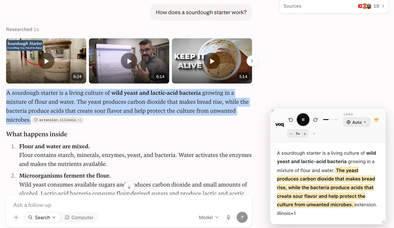Pause playback in the voq reader

click(x=303, y=119)
